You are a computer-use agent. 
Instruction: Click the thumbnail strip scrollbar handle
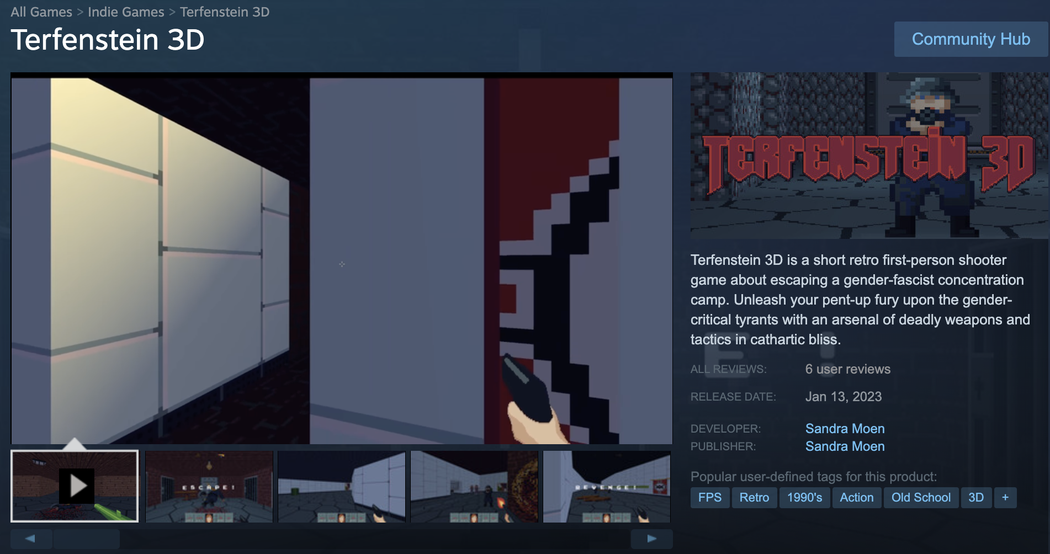point(87,539)
